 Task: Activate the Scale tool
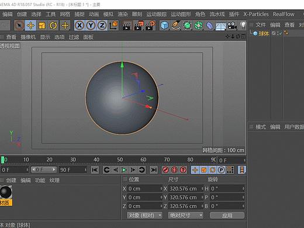click(42, 25)
